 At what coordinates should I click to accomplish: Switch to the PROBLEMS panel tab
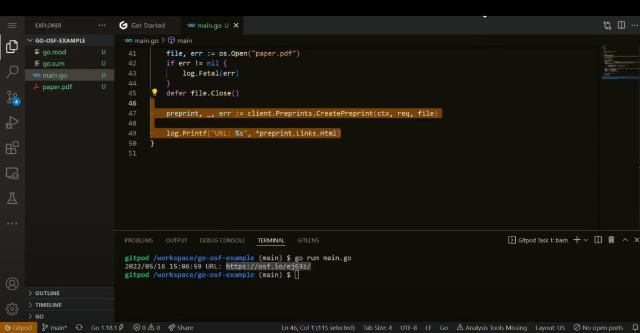coord(139,240)
